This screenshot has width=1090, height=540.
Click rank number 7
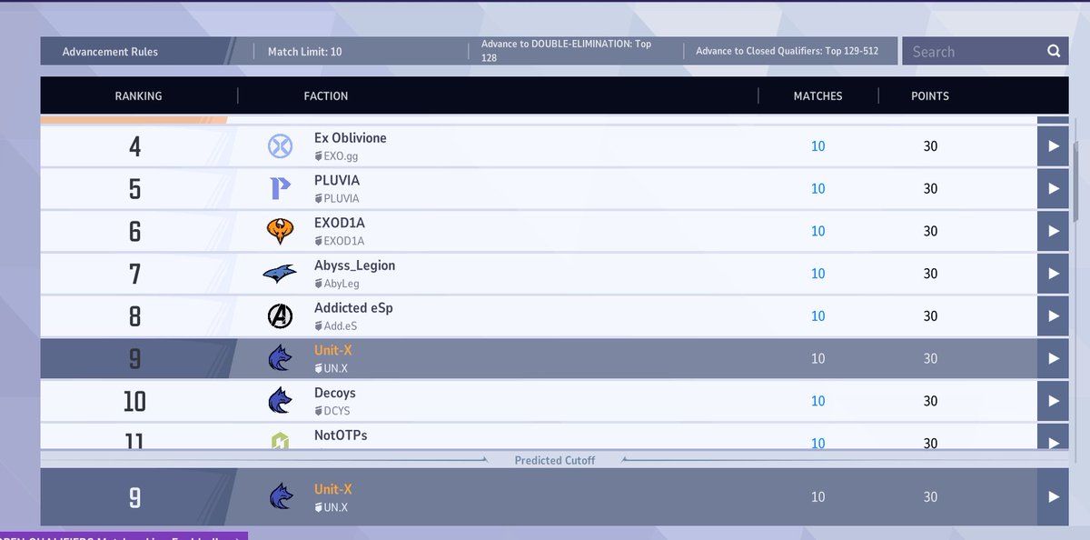pos(135,274)
